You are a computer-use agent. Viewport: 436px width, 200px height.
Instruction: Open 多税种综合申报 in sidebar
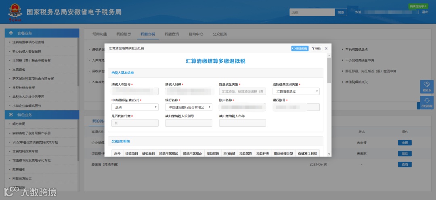[x=24, y=88]
